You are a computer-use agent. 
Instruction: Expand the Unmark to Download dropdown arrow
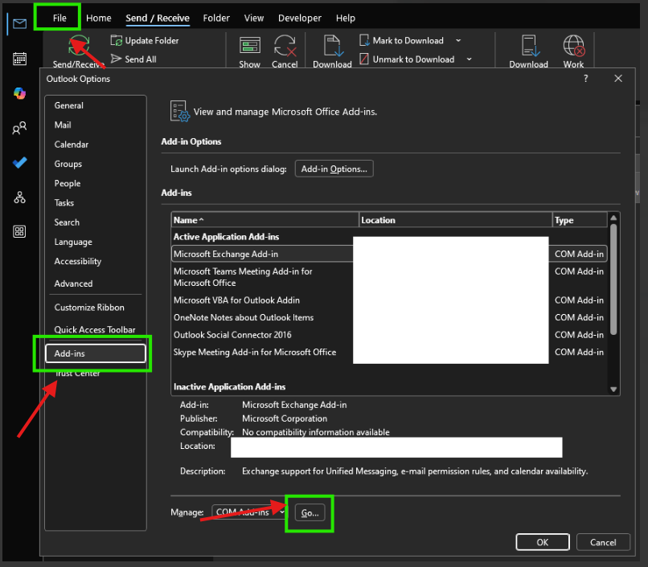pyautogui.click(x=469, y=59)
